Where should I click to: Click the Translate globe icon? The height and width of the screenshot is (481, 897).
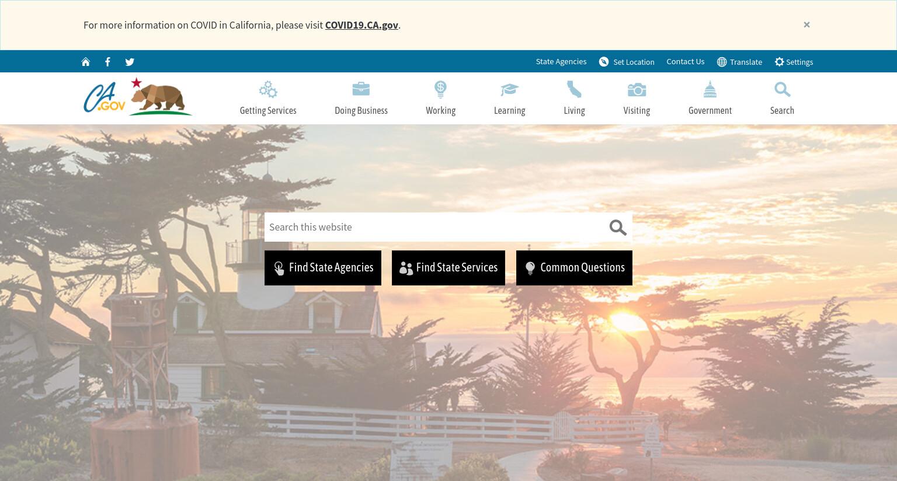point(722,62)
